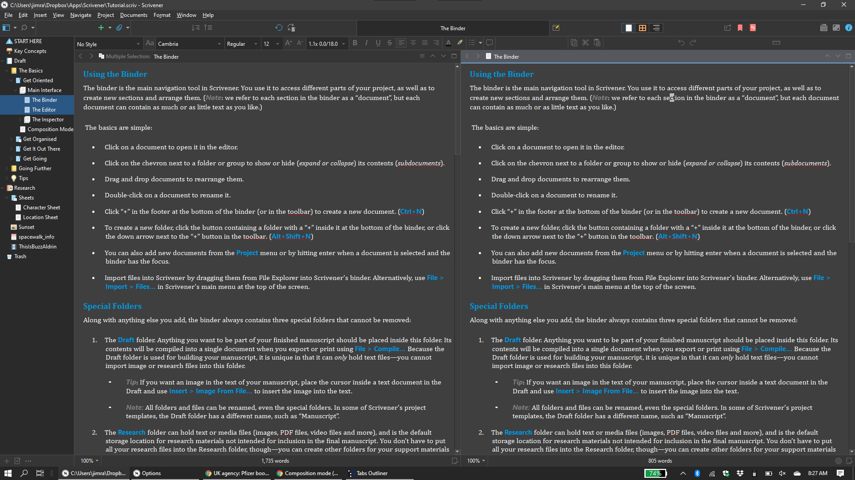Open the Format menu
The width and height of the screenshot is (855, 480).
(162, 15)
